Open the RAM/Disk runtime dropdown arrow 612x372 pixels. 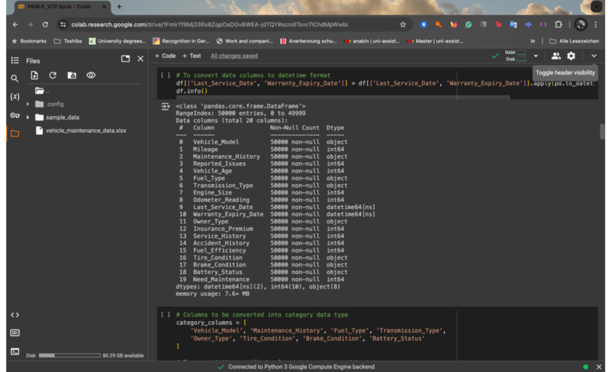pyautogui.click(x=535, y=56)
